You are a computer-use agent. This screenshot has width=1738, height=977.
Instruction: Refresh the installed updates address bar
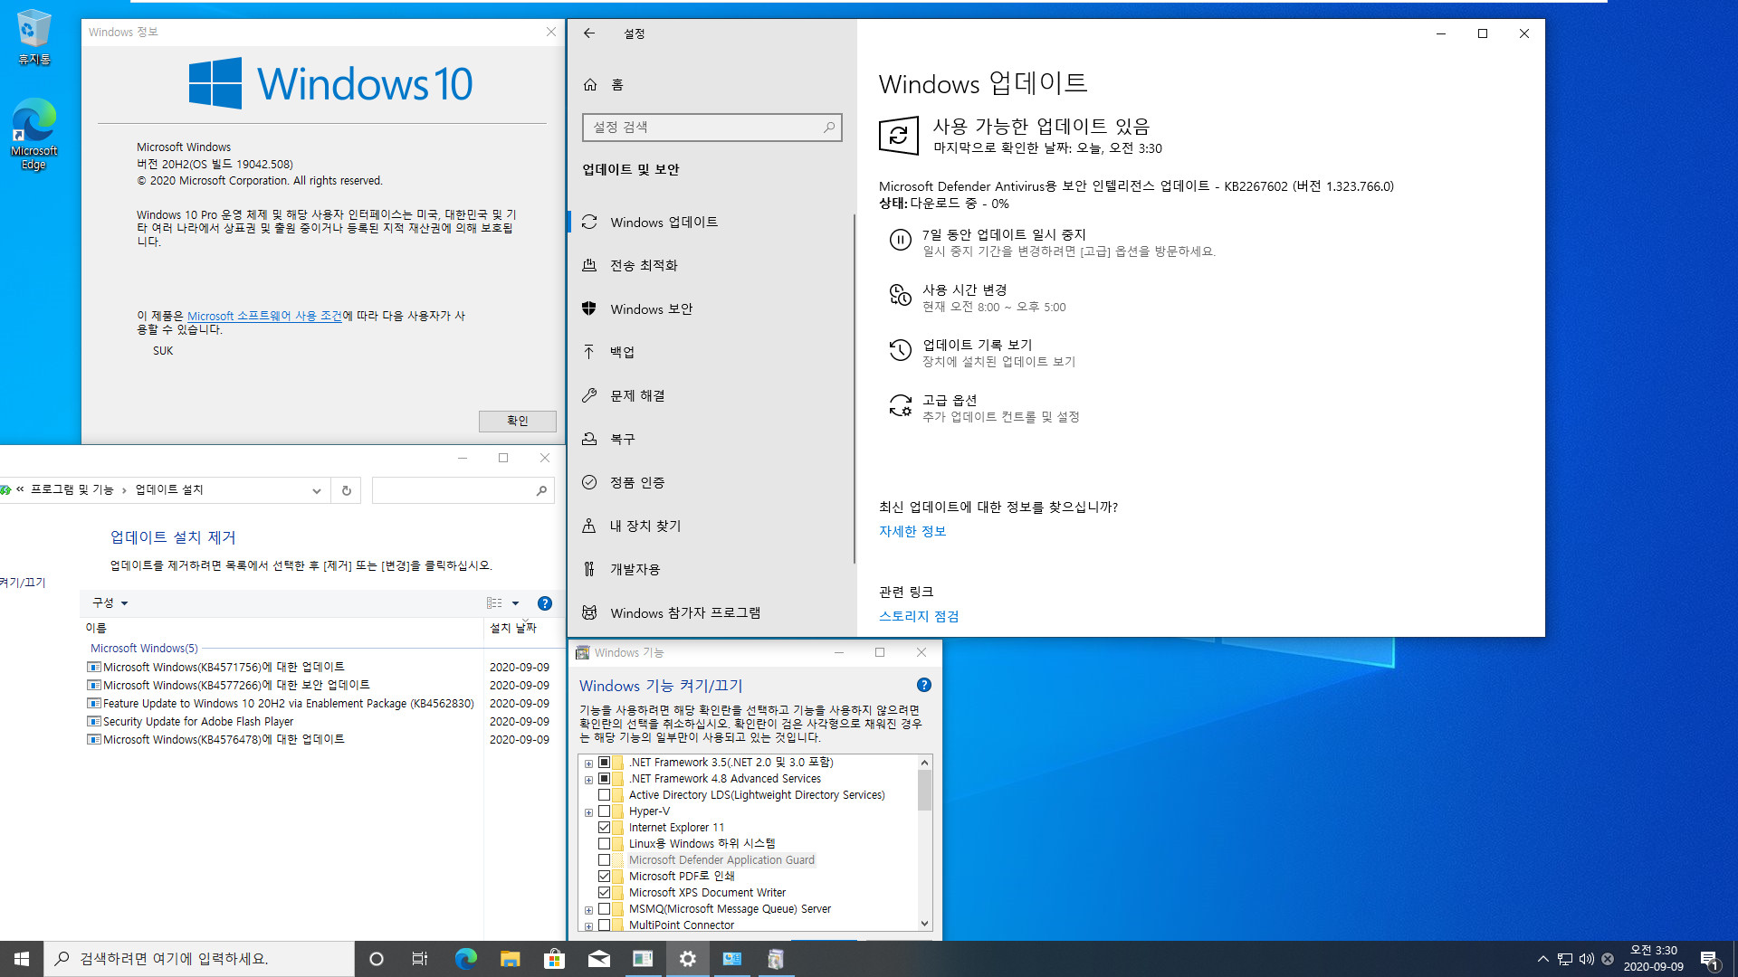pos(346,490)
